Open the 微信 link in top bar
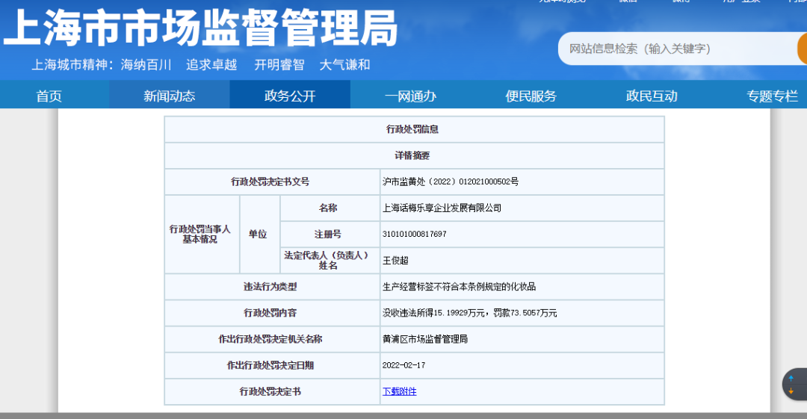 click(628, 1)
